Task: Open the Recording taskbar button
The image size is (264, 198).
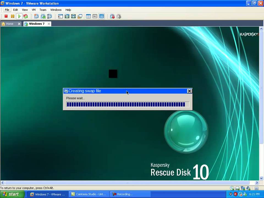Action: point(130,194)
